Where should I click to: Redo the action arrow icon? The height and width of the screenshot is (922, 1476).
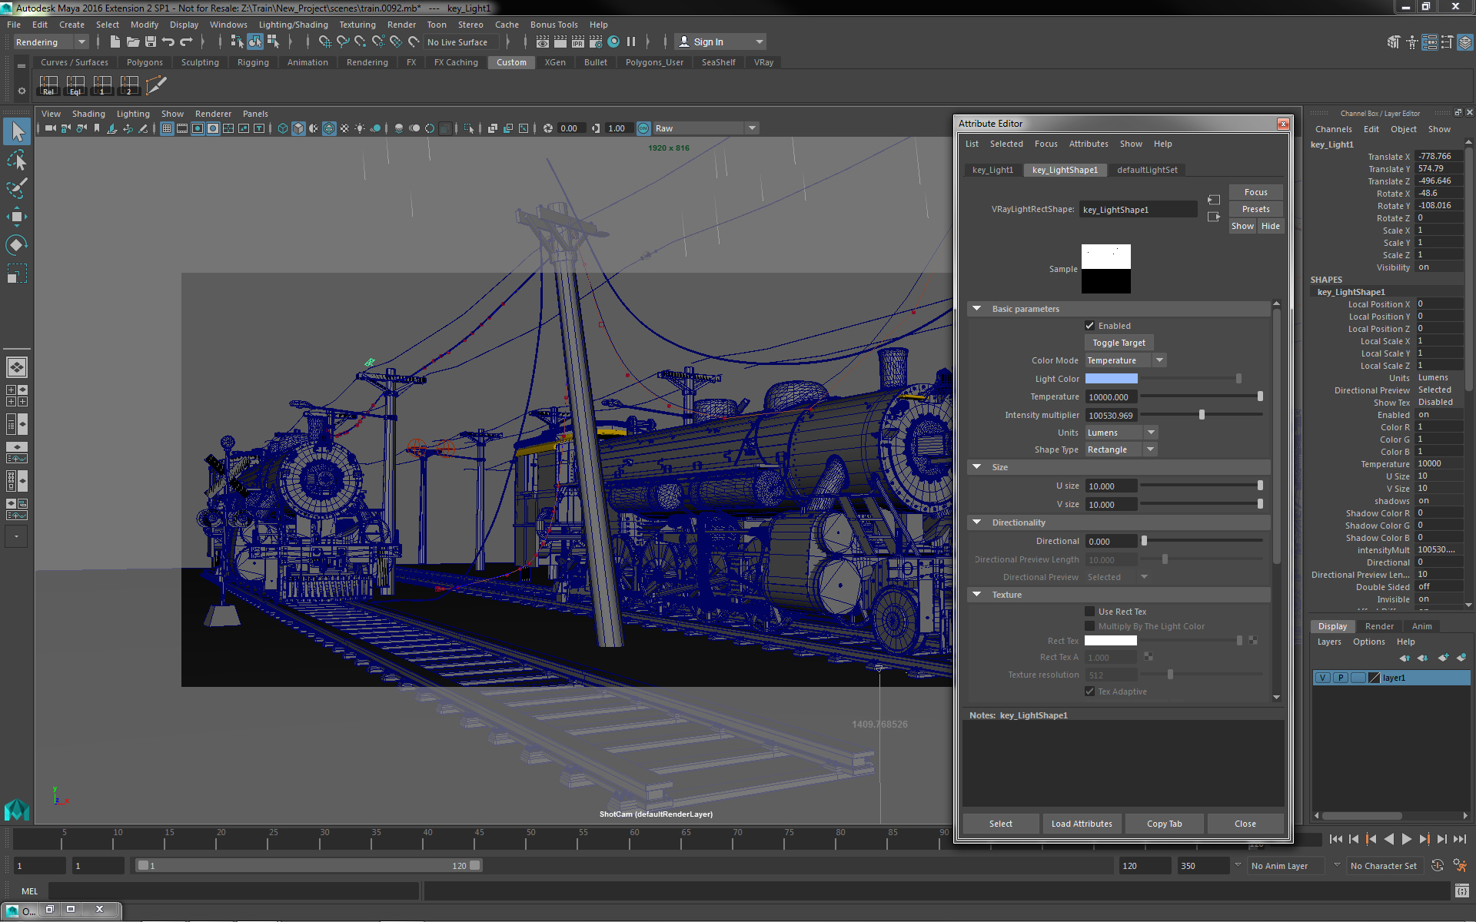[x=186, y=41]
